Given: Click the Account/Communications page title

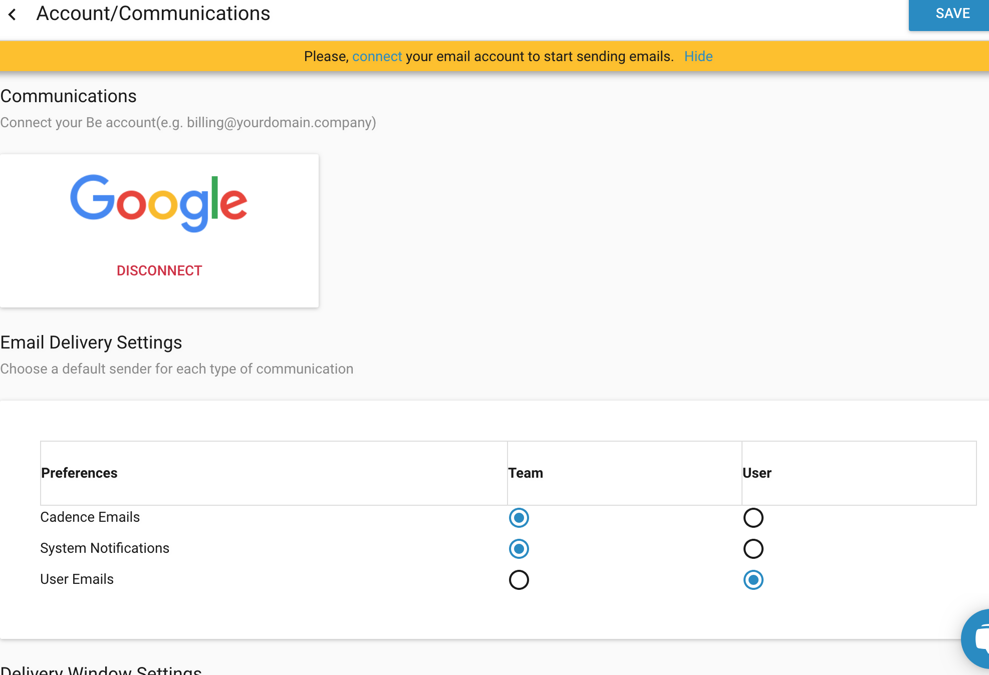Looking at the screenshot, I should pos(153,14).
